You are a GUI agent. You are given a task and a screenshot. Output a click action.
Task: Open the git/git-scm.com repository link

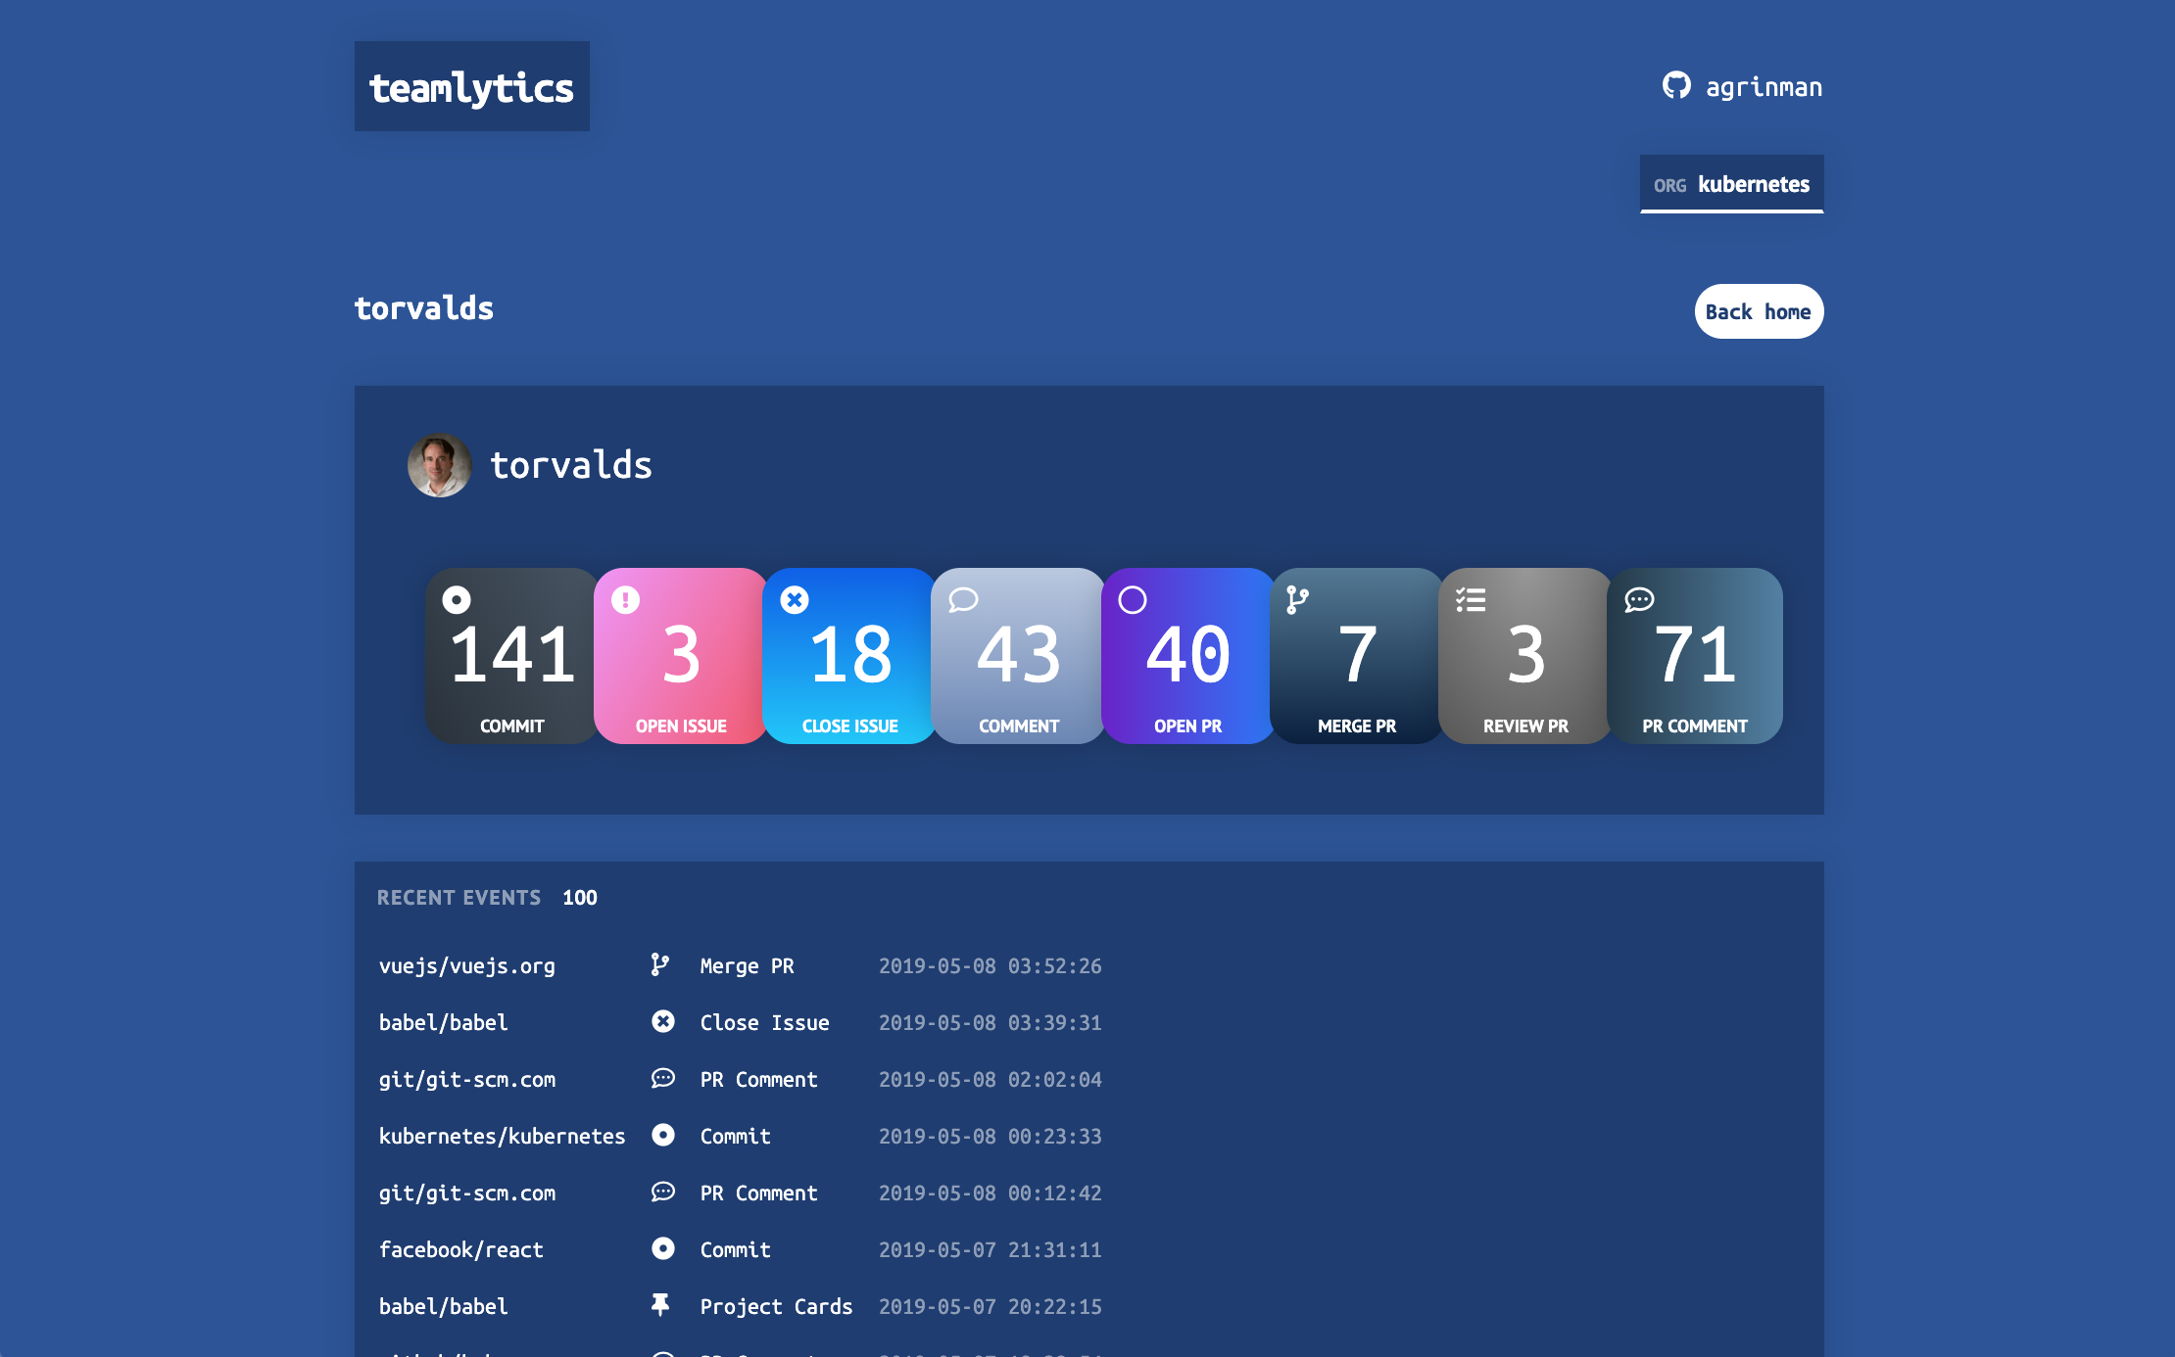[x=467, y=1079]
